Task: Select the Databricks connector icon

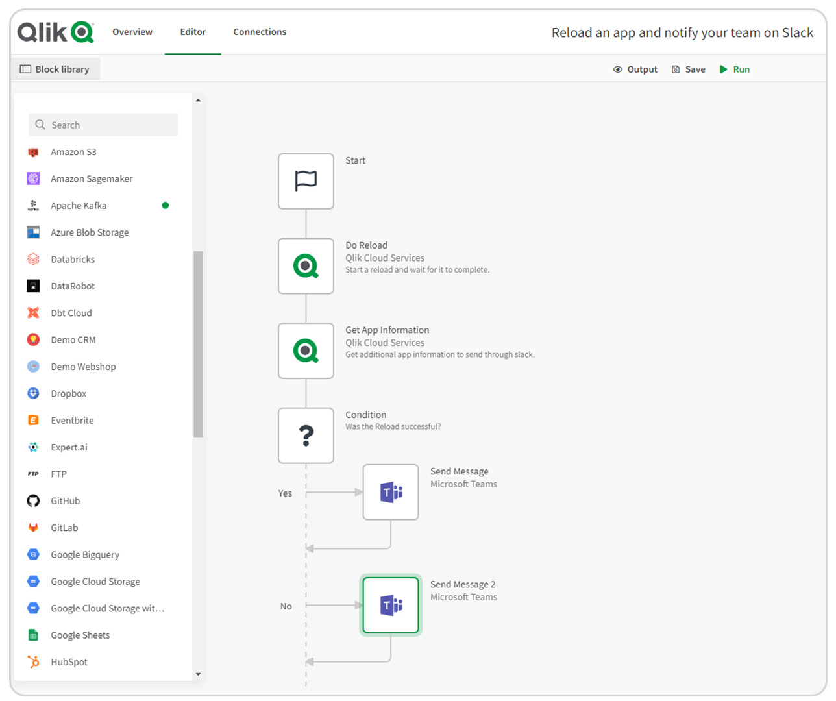Action: click(x=33, y=259)
